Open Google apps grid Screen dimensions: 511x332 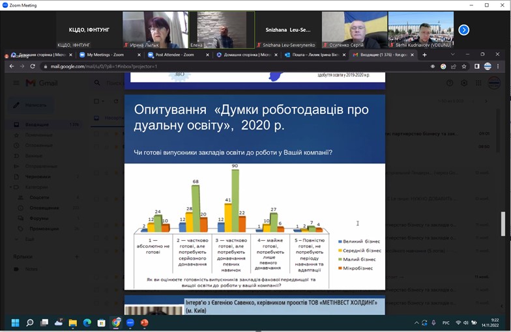tap(478, 83)
